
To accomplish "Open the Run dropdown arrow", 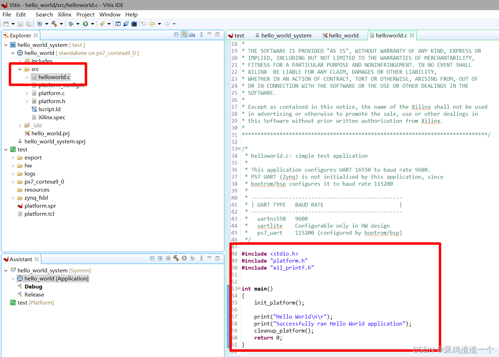I will 92,24.
